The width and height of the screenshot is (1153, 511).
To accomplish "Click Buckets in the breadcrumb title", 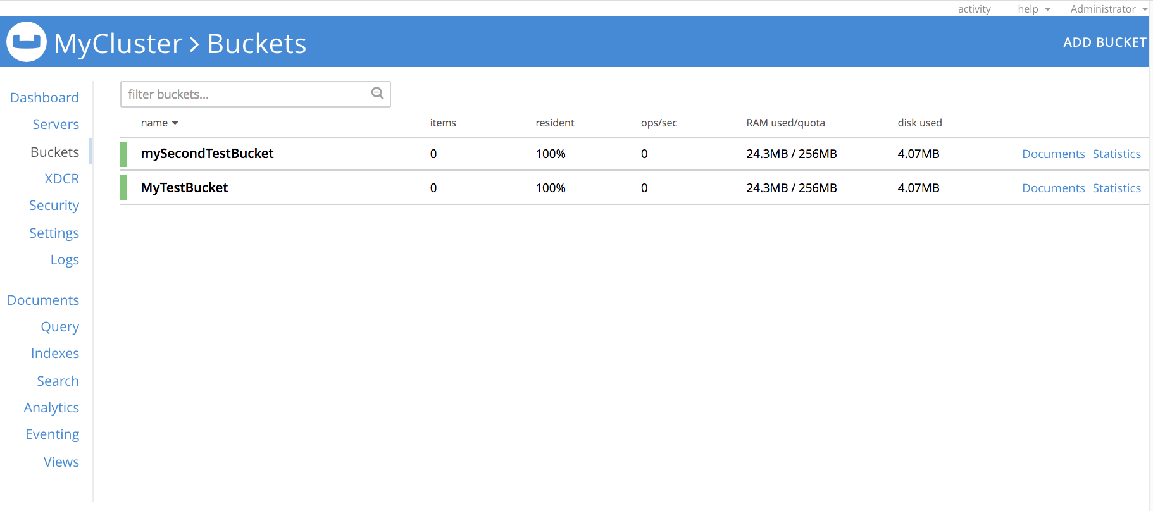I will (257, 44).
